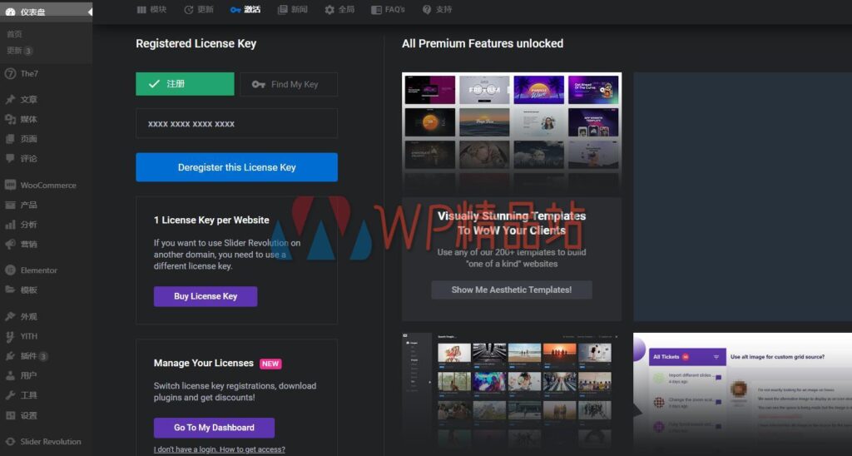Focus the license key input field
Viewport: 852px width, 456px height.
click(236, 123)
